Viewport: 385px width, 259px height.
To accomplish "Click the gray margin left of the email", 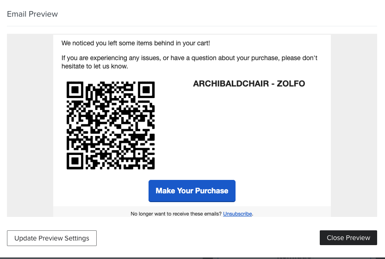I will (30, 125).
